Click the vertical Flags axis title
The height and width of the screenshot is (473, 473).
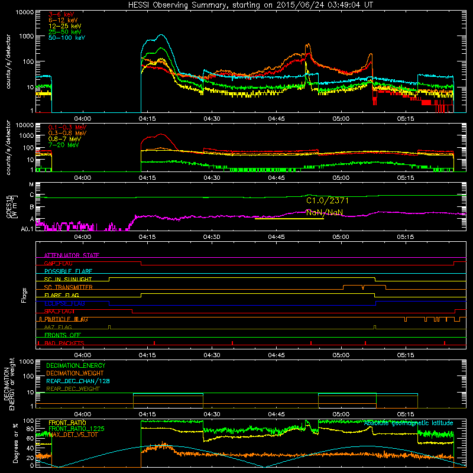(24, 295)
